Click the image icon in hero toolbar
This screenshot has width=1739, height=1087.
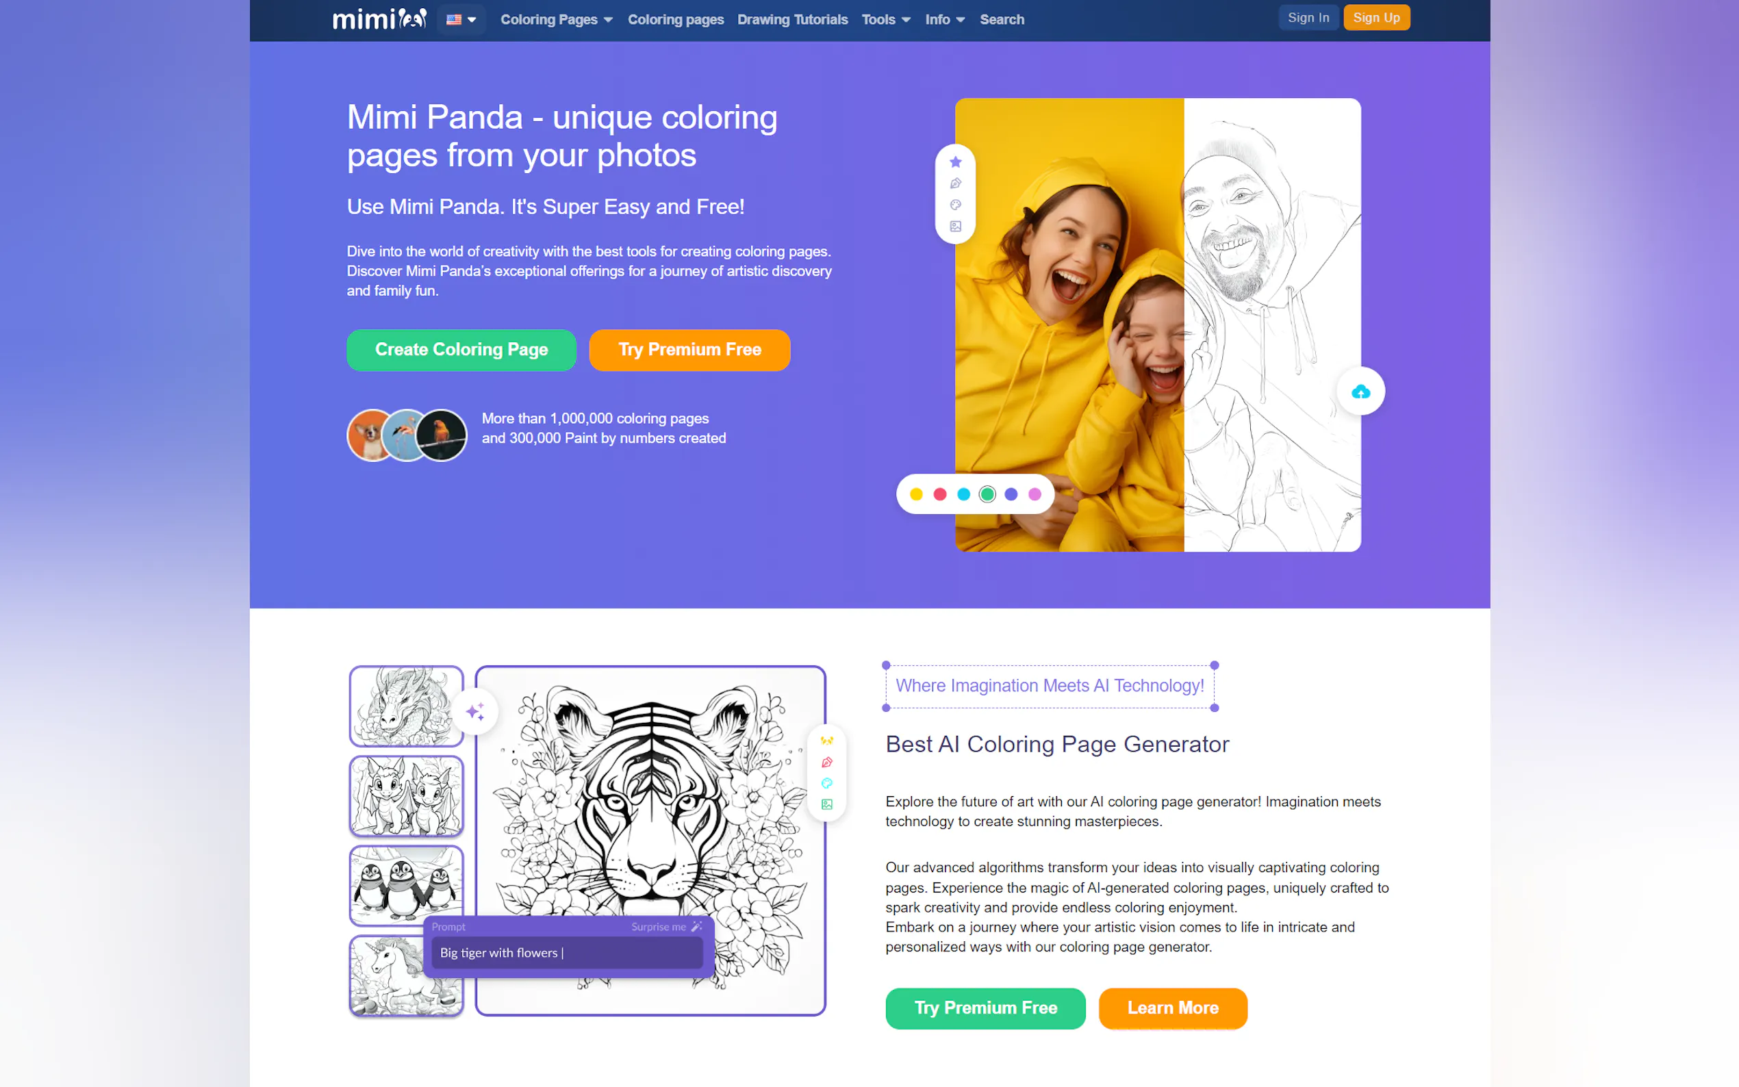[x=955, y=227]
